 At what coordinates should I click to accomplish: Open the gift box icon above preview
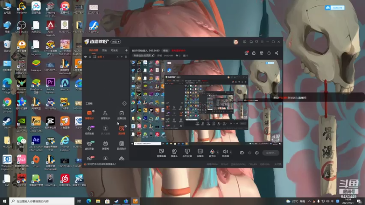tap(246, 53)
